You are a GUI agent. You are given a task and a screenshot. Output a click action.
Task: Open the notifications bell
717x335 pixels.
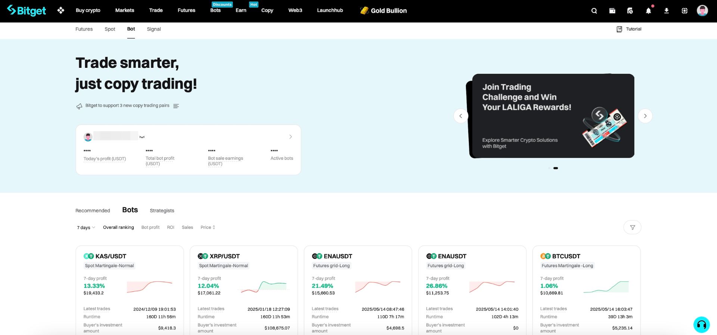648,11
